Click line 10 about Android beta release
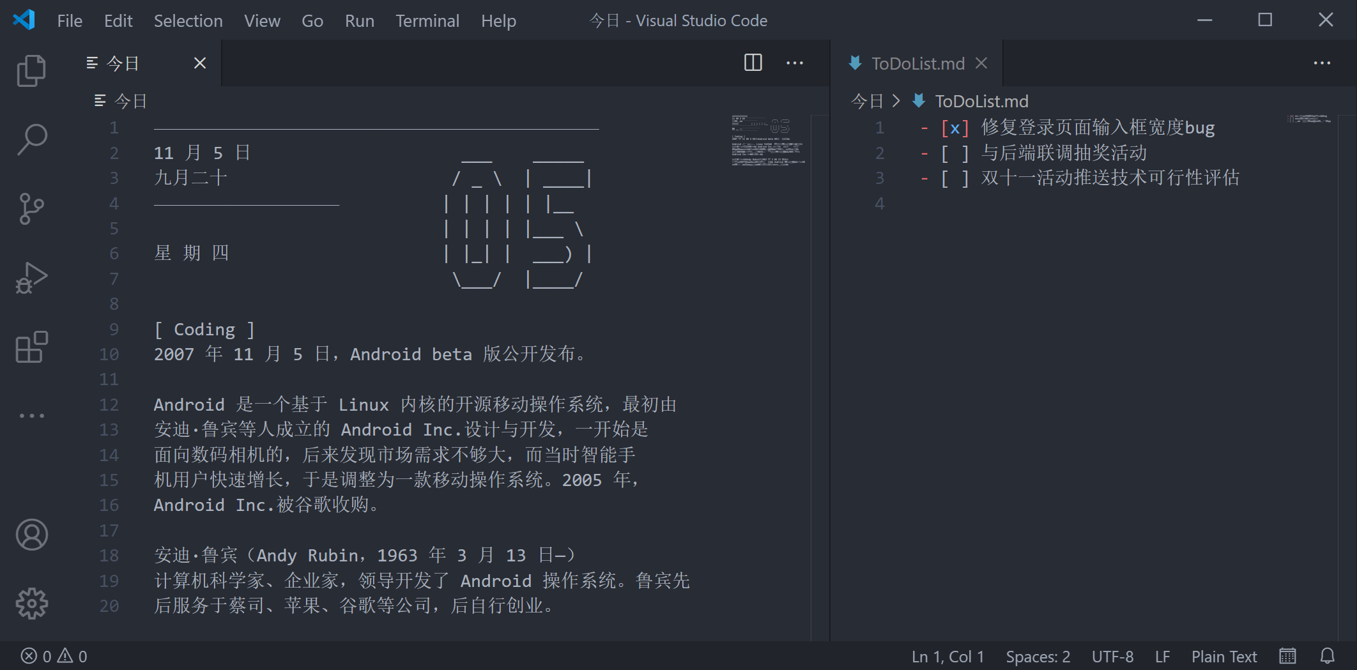 [x=371, y=354]
